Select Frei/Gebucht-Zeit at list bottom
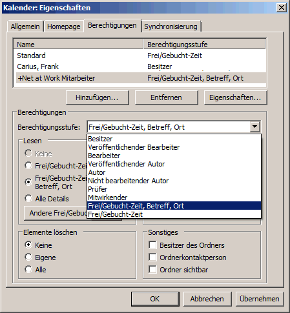The width and height of the screenshot is (290, 313). point(174,214)
